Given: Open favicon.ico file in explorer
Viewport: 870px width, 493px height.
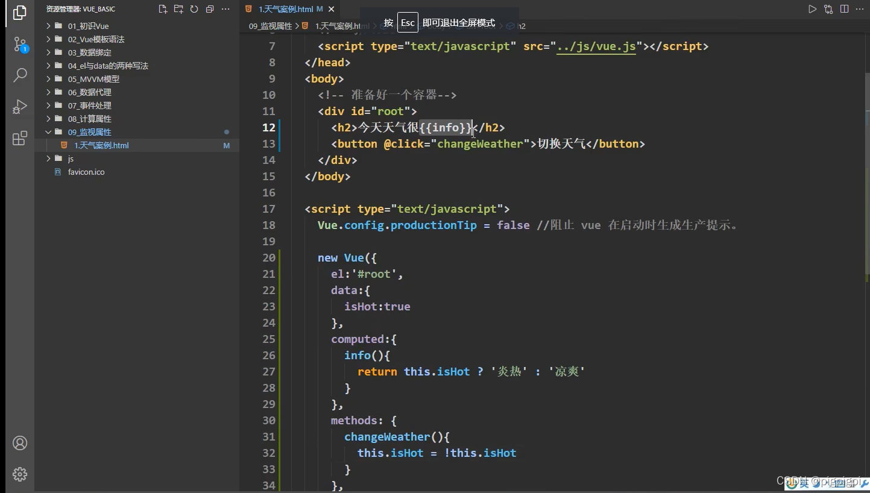Looking at the screenshot, I should (86, 172).
